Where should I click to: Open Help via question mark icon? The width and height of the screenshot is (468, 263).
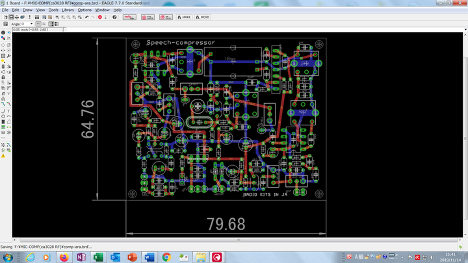[115, 17]
